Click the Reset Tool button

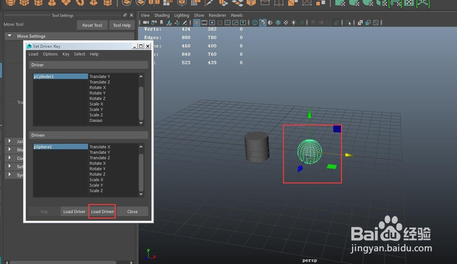tap(92, 25)
